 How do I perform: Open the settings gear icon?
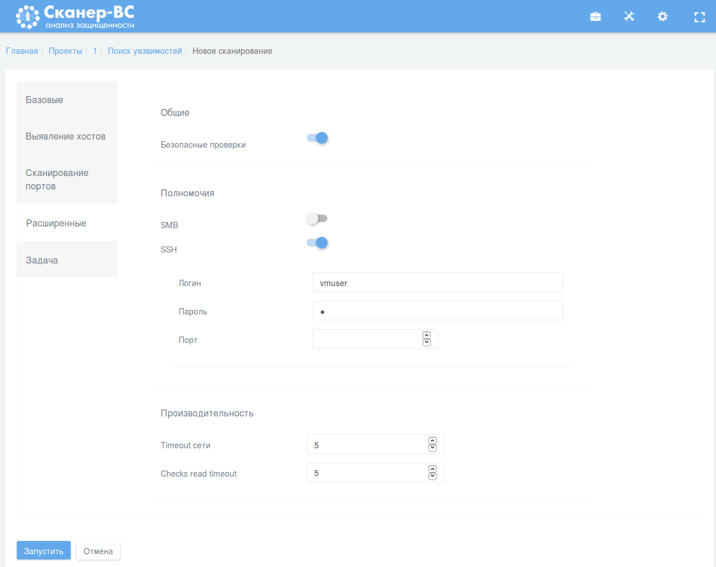click(x=663, y=16)
